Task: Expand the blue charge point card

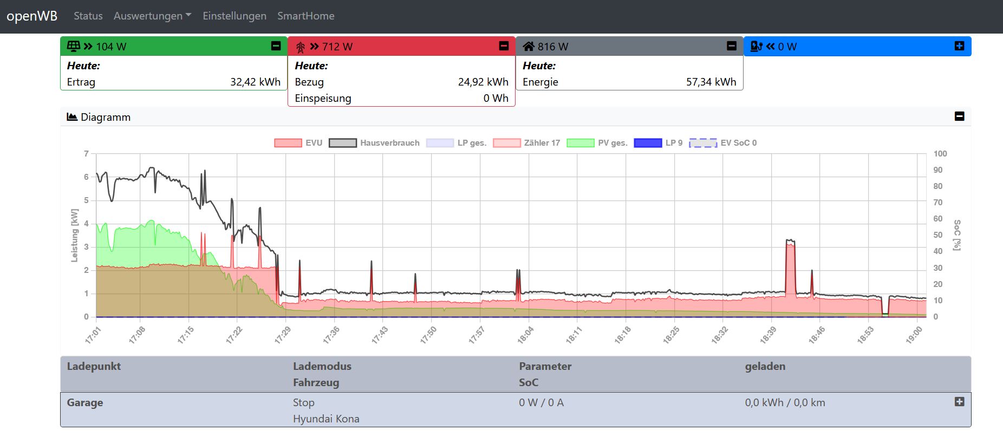Action: click(959, 46)
